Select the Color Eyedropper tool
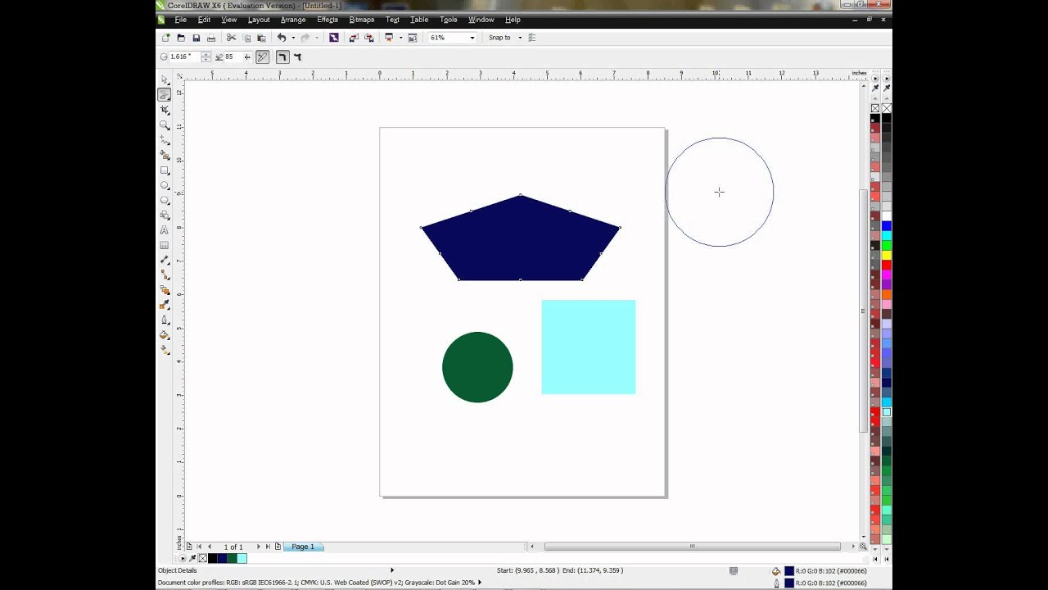The height and width of the screenshot is (590, 1048). point(165,305)
